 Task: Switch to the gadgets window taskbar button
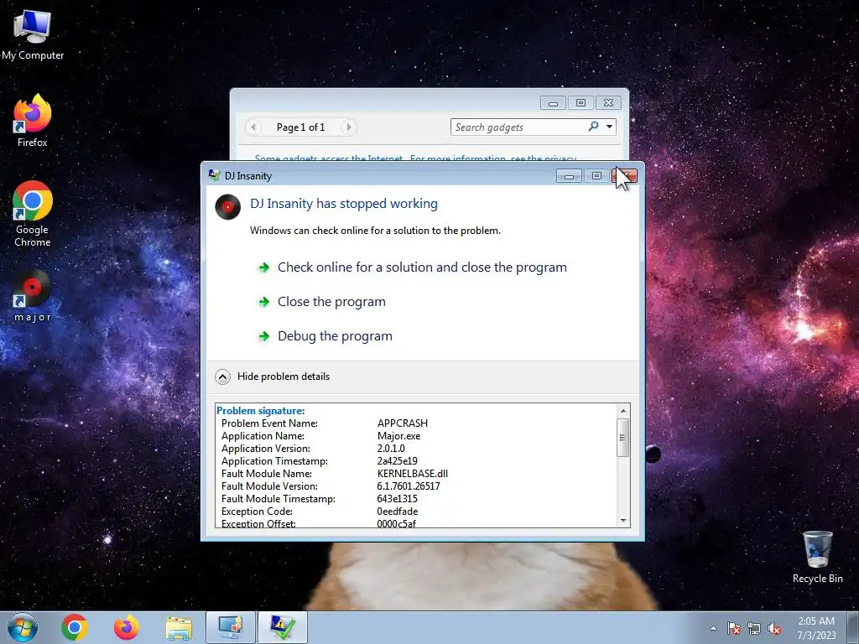[231, 627]
